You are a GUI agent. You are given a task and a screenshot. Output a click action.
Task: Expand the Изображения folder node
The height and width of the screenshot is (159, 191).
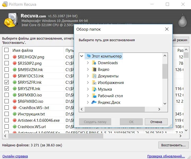(88, 83)
